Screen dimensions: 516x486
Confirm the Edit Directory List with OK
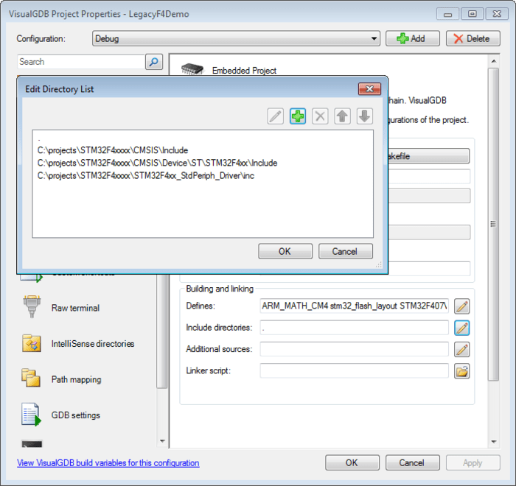point(285,251)
